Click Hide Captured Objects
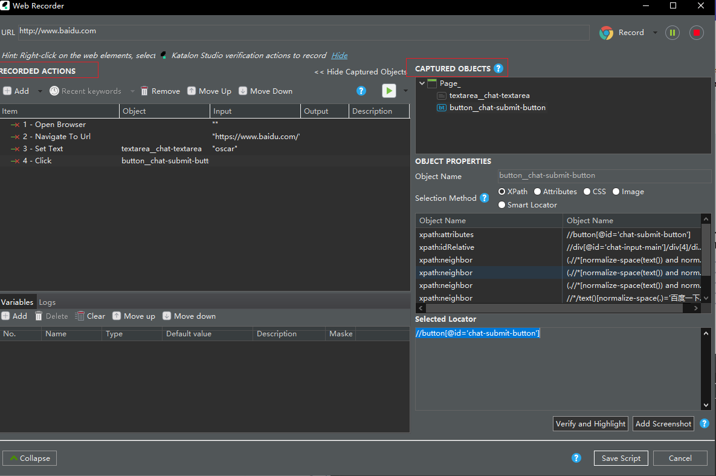 [x=360, y=72]
